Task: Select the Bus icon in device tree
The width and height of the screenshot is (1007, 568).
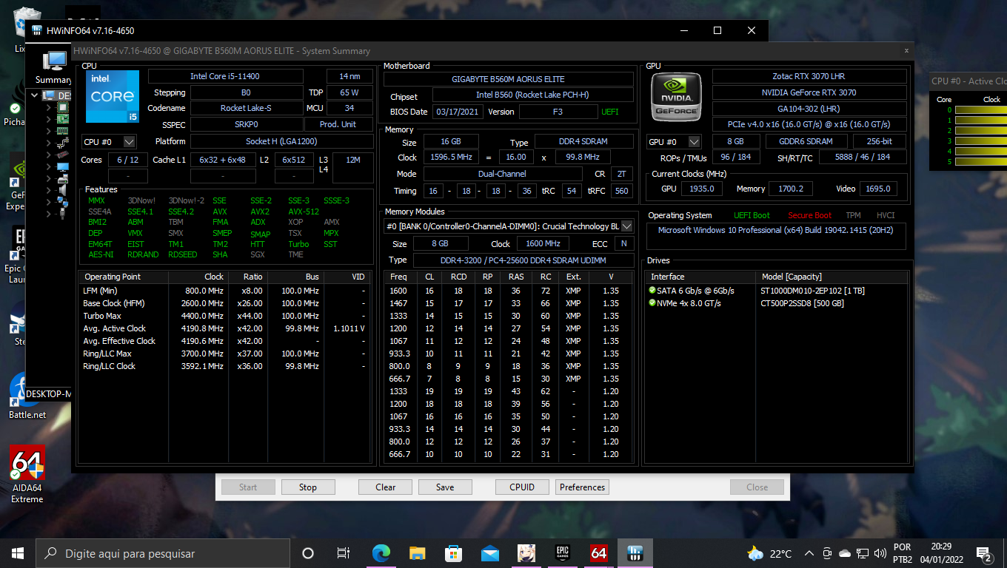Action: click(63, 143)
